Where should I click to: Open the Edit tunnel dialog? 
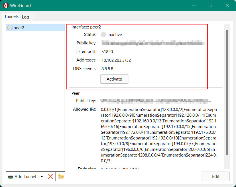click(x=216, y=176)
